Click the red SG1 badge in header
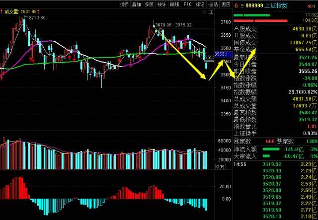This screenshot has height=220, width=318. tap(312, 4)
